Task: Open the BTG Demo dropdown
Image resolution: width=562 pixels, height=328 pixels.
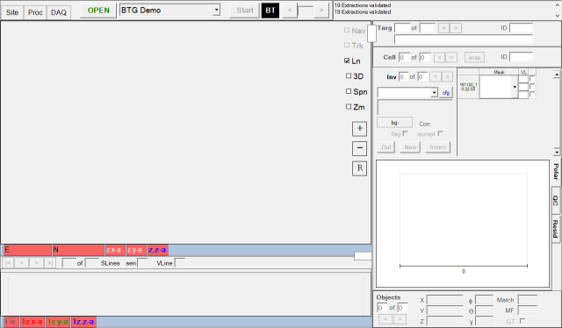Action: [216, 10]
